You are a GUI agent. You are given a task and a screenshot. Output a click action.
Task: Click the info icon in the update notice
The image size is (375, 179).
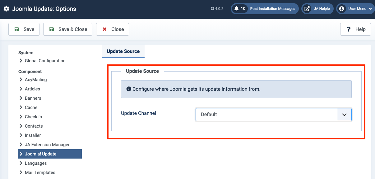(x=129, y=89)
